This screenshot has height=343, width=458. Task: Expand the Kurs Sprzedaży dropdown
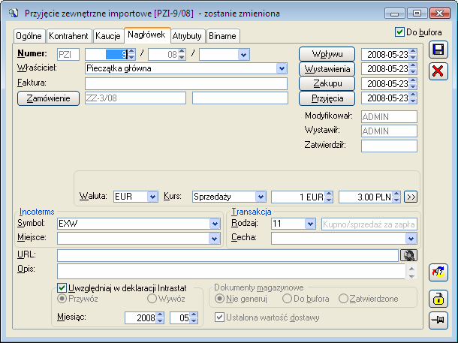click(261, 197)
